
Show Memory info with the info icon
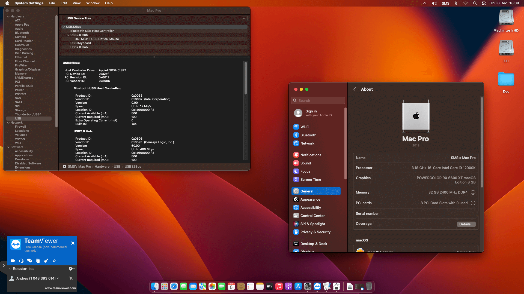tap(473, 192)
